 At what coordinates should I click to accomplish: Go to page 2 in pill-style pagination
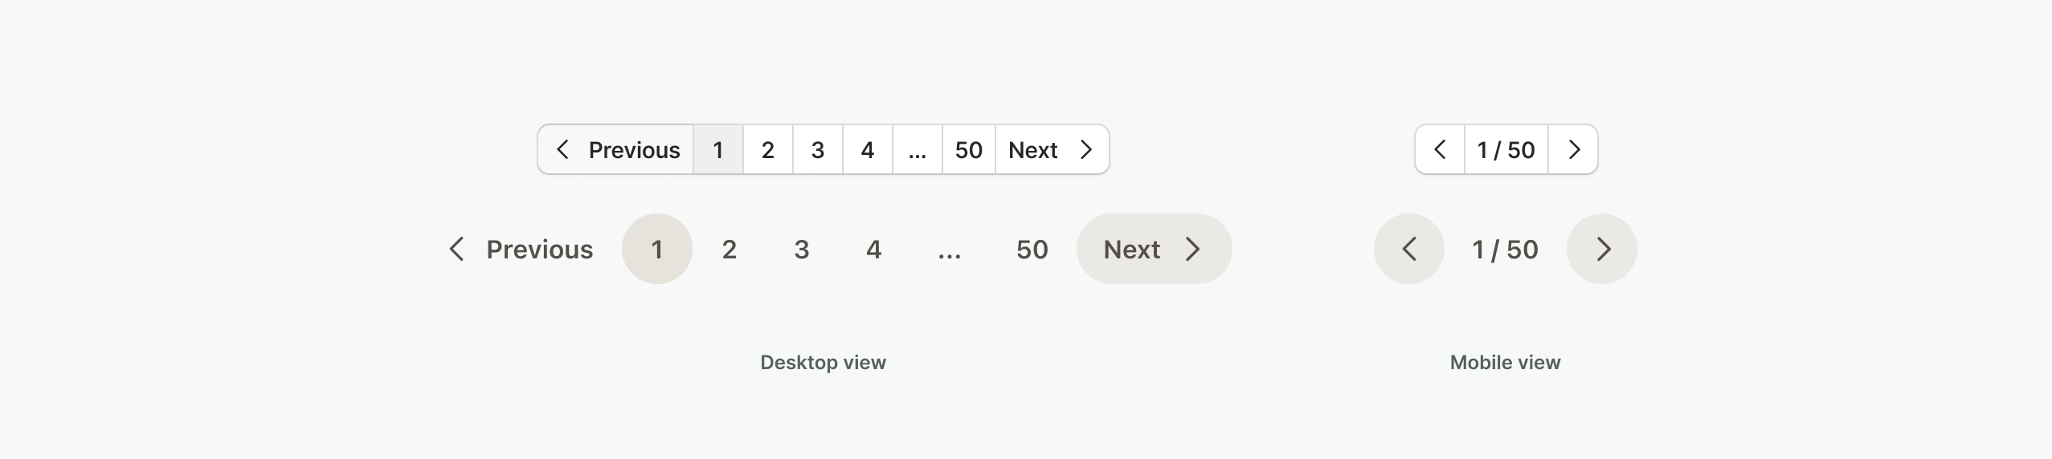729,249
